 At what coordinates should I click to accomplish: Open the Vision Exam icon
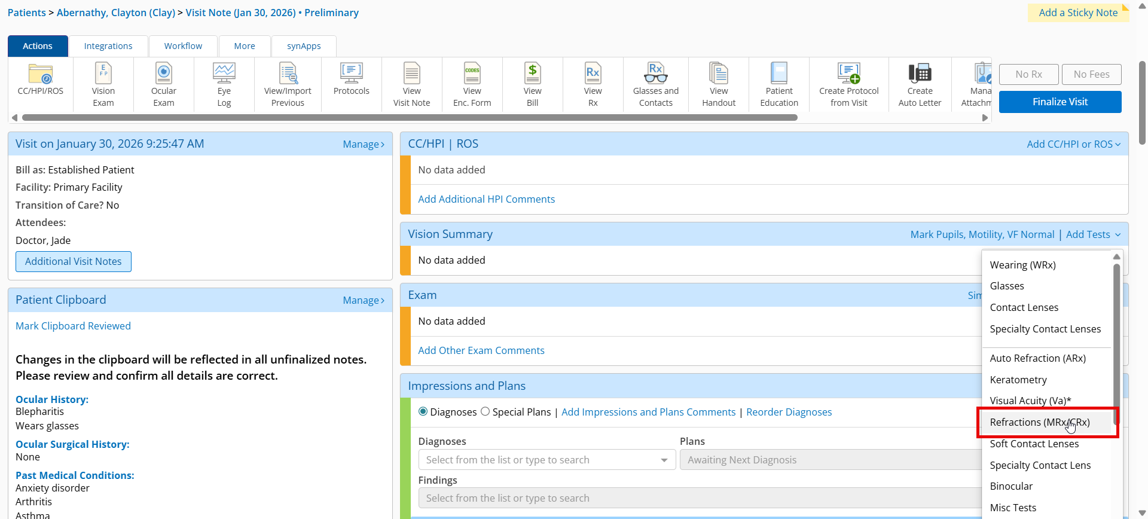click(x=103, y=74)
